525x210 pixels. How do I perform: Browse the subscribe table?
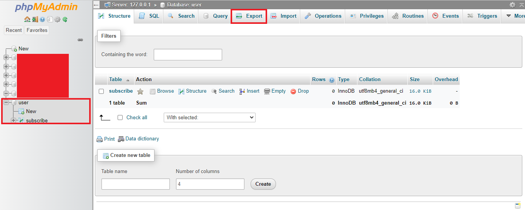[162, 91]
